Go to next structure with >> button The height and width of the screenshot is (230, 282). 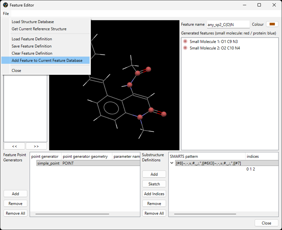pyautogui.click(x=36, y=146)
